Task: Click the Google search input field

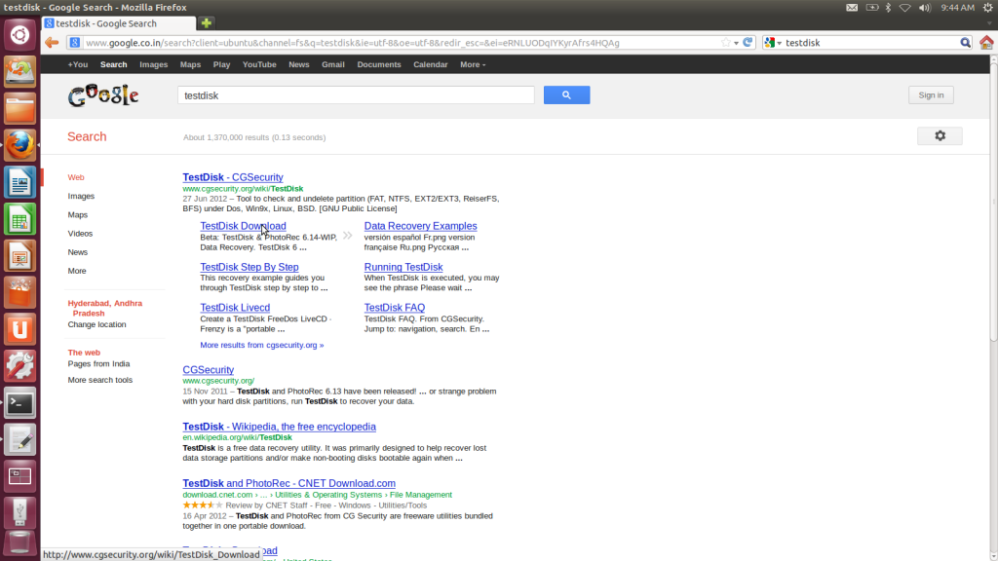Action: click(x=356, y=94)
